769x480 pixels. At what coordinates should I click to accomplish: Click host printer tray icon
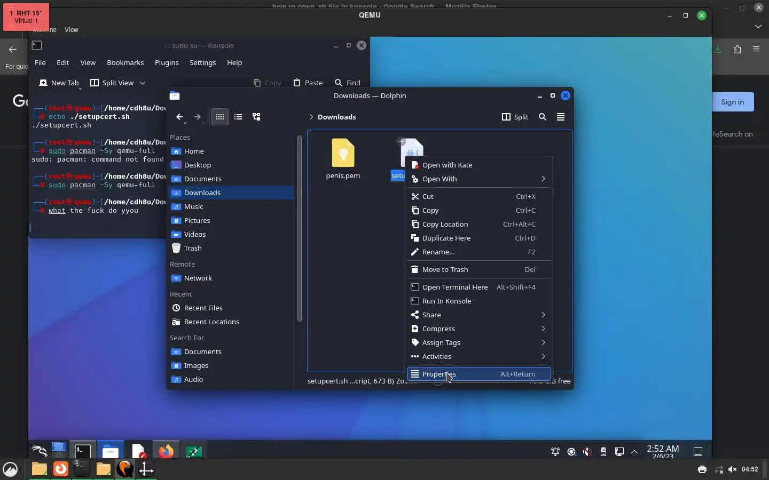[x=702, y=469]
